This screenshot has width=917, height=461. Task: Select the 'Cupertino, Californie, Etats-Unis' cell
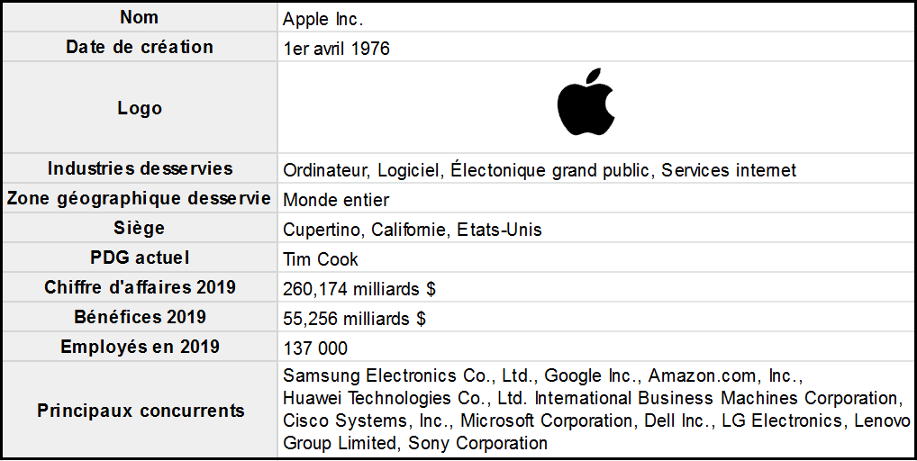413,230
